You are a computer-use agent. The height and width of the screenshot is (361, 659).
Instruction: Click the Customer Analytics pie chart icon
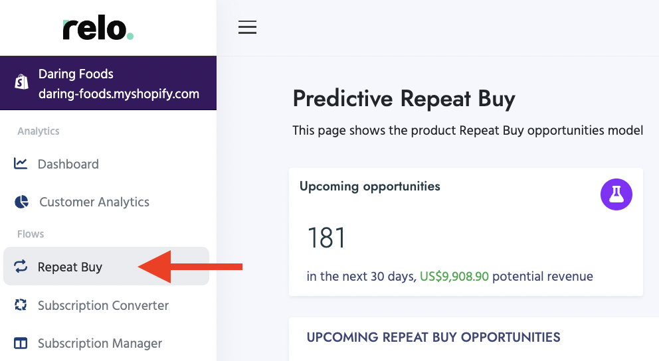[21, 202]
